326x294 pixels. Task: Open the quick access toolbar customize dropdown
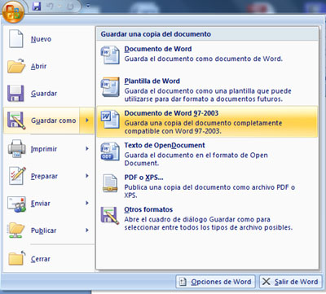click(88, 6)
